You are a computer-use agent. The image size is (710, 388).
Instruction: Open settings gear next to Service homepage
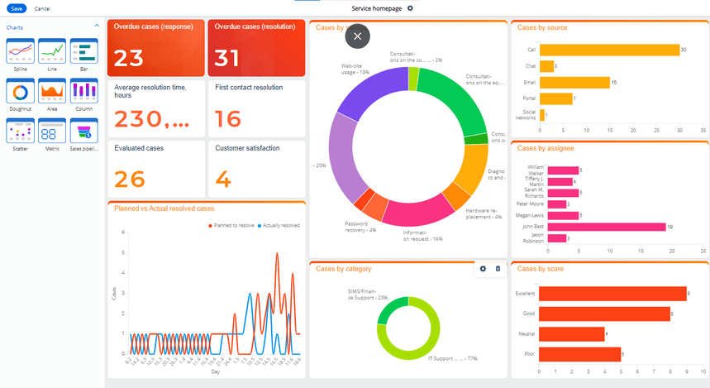[410, 8]
